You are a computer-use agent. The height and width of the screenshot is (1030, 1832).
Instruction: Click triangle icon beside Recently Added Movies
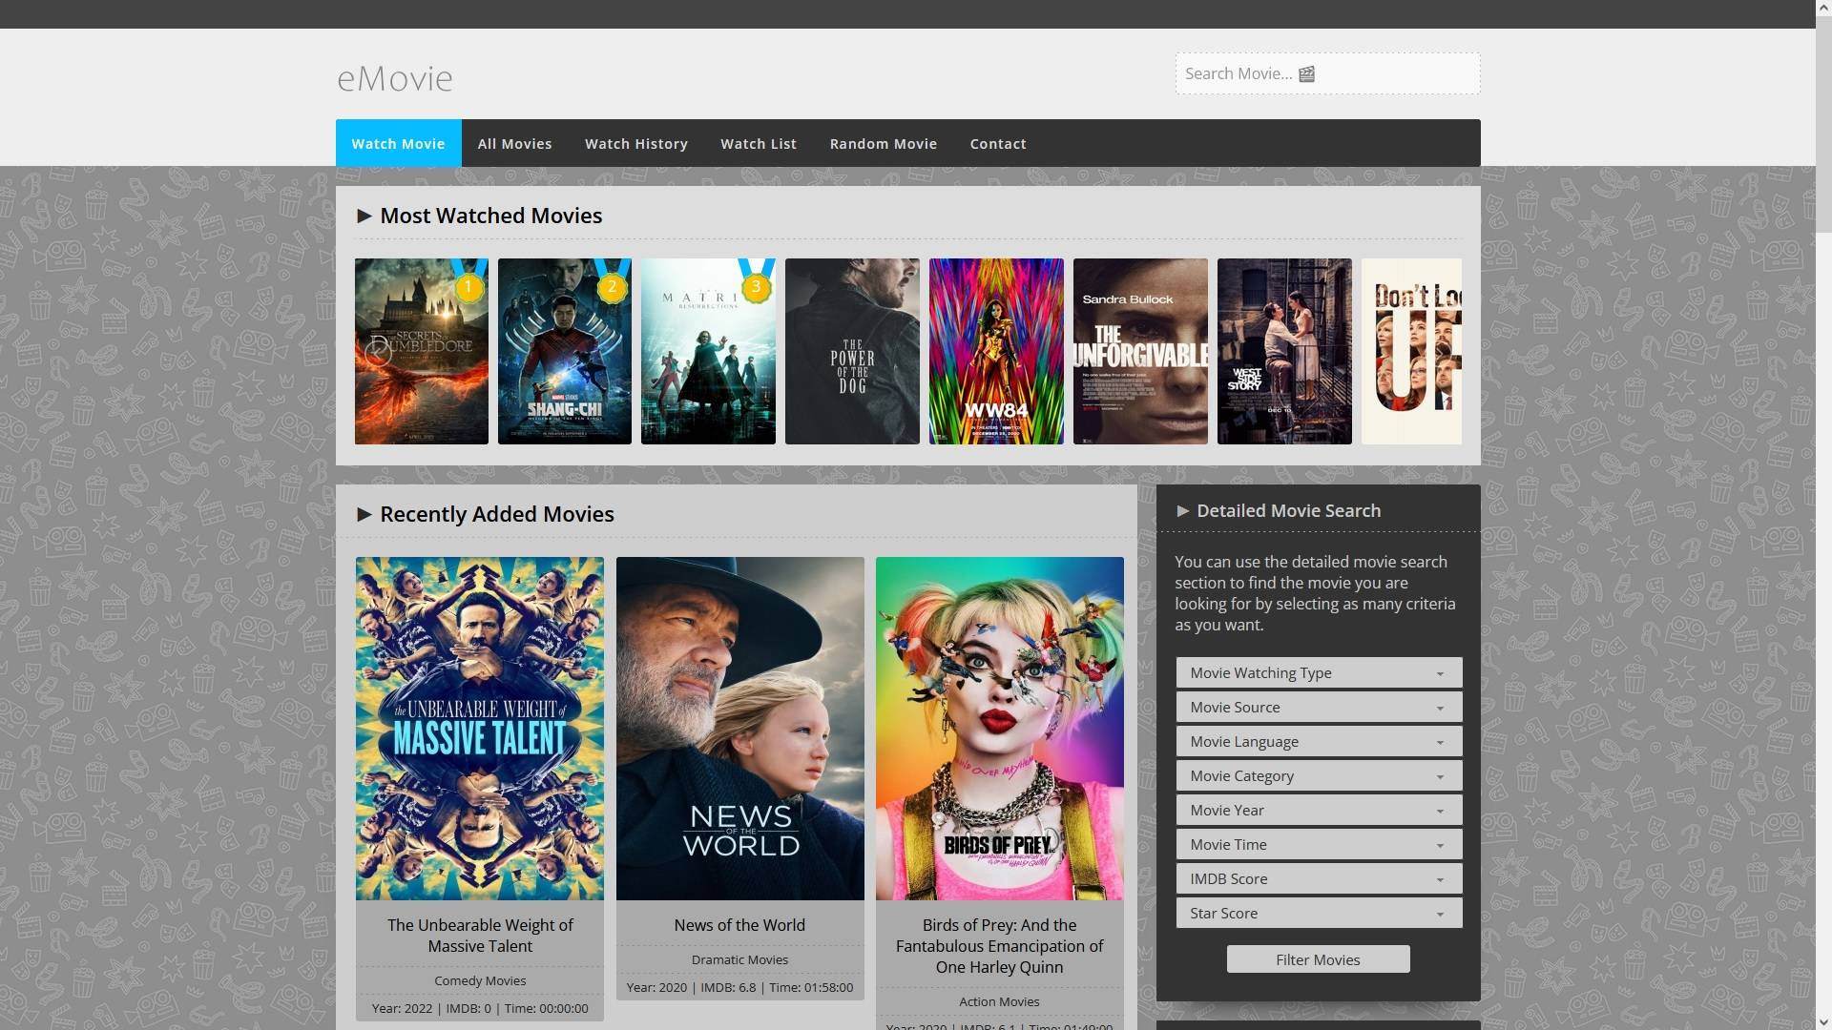(x=364, y=515)
